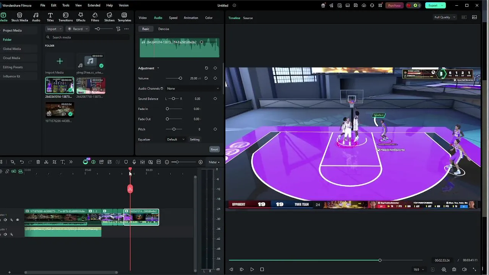Viewport: 489px width, 275px height.
Task: Toggle the Volume keyframe diamond
Action: pyautogui.click(x=215, y=78)
